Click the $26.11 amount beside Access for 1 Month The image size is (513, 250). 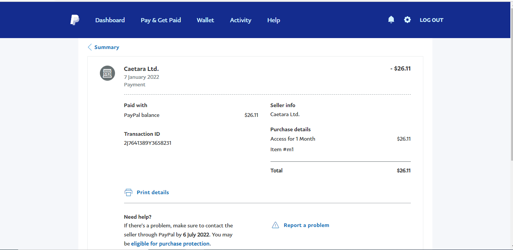tap(404, 139)
